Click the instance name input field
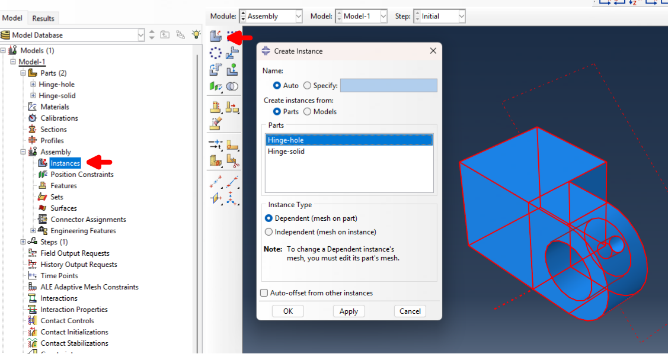 [x=388, y=86]
